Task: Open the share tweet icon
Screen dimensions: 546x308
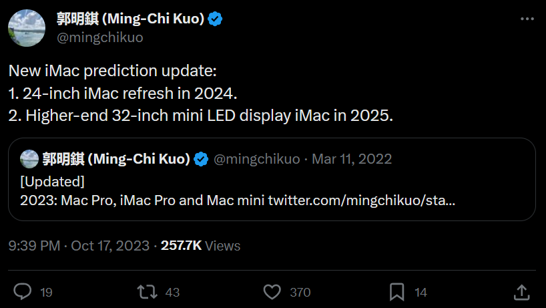Action: coord(522,291)
